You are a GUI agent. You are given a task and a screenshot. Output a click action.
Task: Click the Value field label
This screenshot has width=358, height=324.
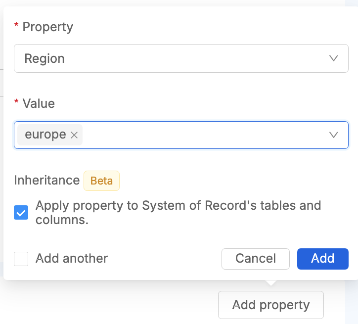pyautogui.click(x=39, y=103)
